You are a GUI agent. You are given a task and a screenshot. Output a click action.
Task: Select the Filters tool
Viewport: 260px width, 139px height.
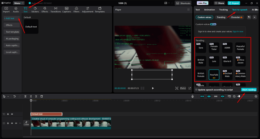point(76,10)
